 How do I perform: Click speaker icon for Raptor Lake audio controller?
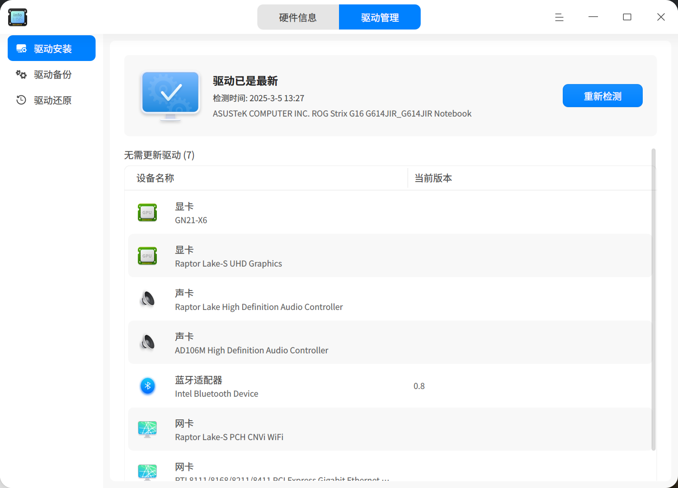147,299
